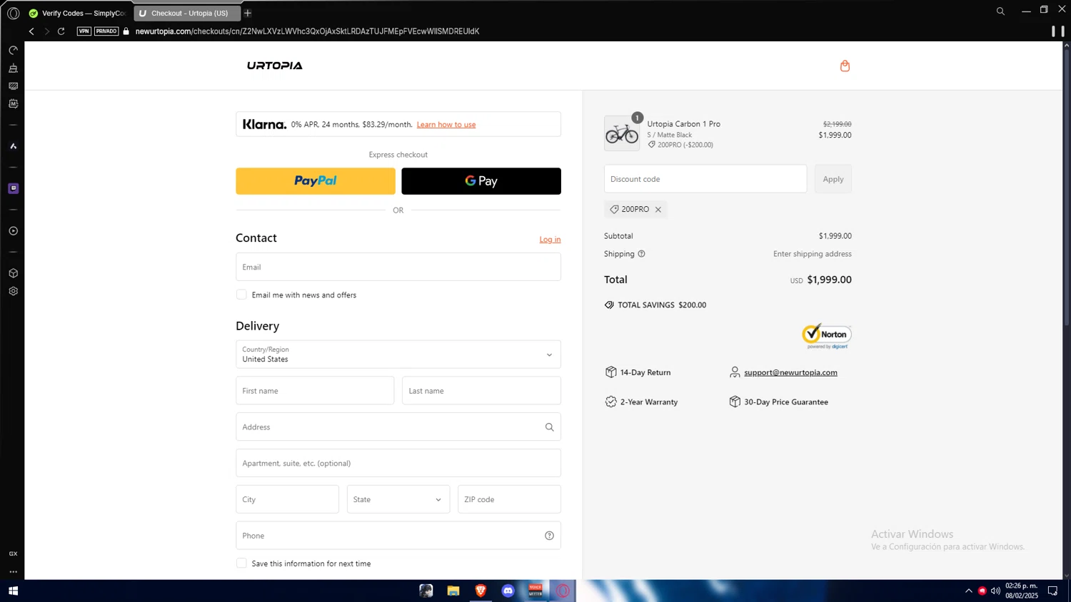Check 'Email me with news and offers'
This screenshot has width=1071, height=602.
(x=241, y=295)
